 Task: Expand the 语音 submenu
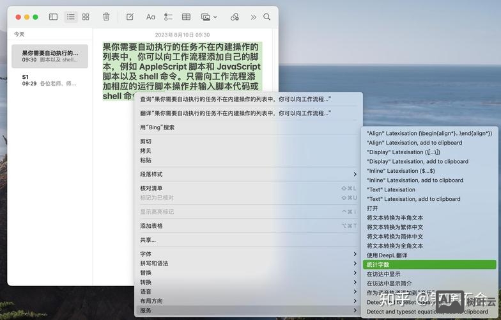click(248, 292)
